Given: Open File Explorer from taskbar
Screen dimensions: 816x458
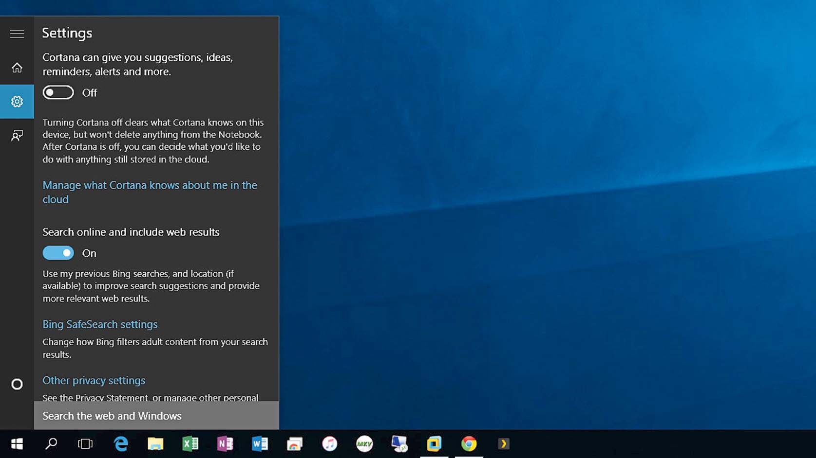Looking at the screenshot, I should (155, 444).
